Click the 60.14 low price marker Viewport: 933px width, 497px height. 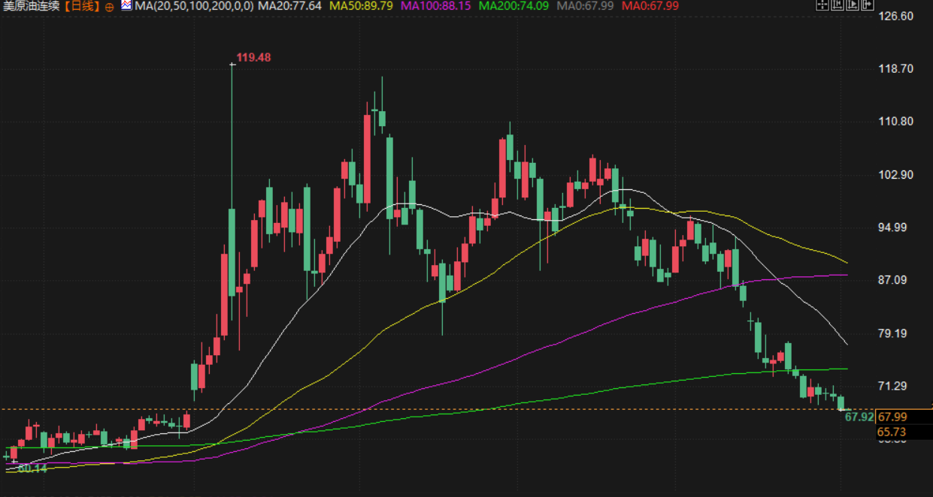pyautogui.click(x=32, y=468)
